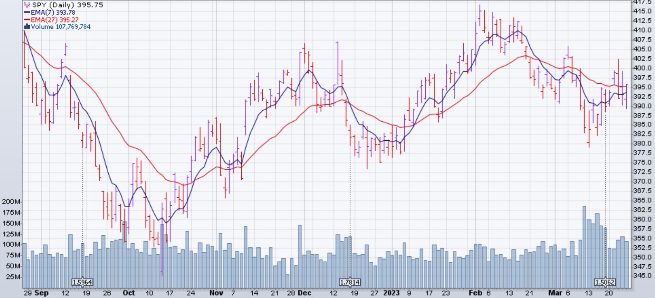Viewport: 655px width, 298px height.
Task: Click the Volume bar-chart legend icon
Action: [x=27, y=27]
